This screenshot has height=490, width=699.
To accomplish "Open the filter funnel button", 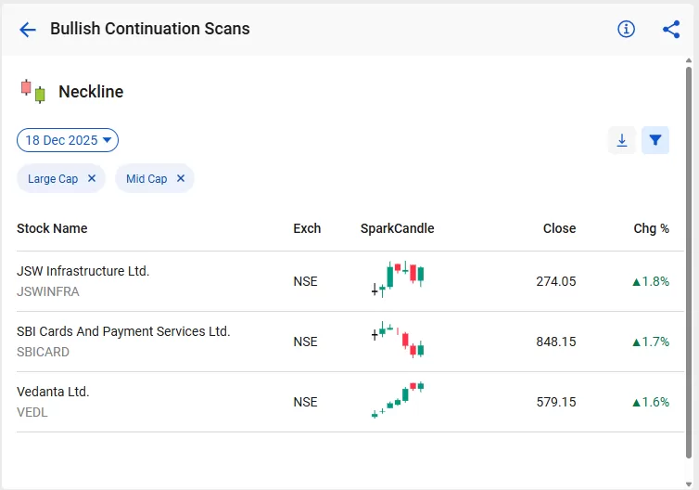I will pyautogui.click(x=655, y=140).
